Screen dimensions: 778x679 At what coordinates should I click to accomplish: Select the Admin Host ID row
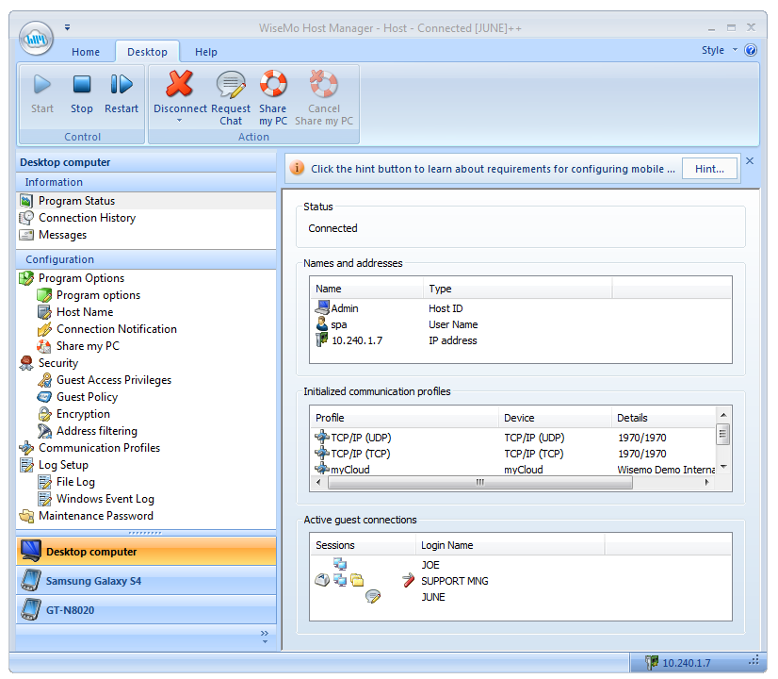(x=521, y=308)
